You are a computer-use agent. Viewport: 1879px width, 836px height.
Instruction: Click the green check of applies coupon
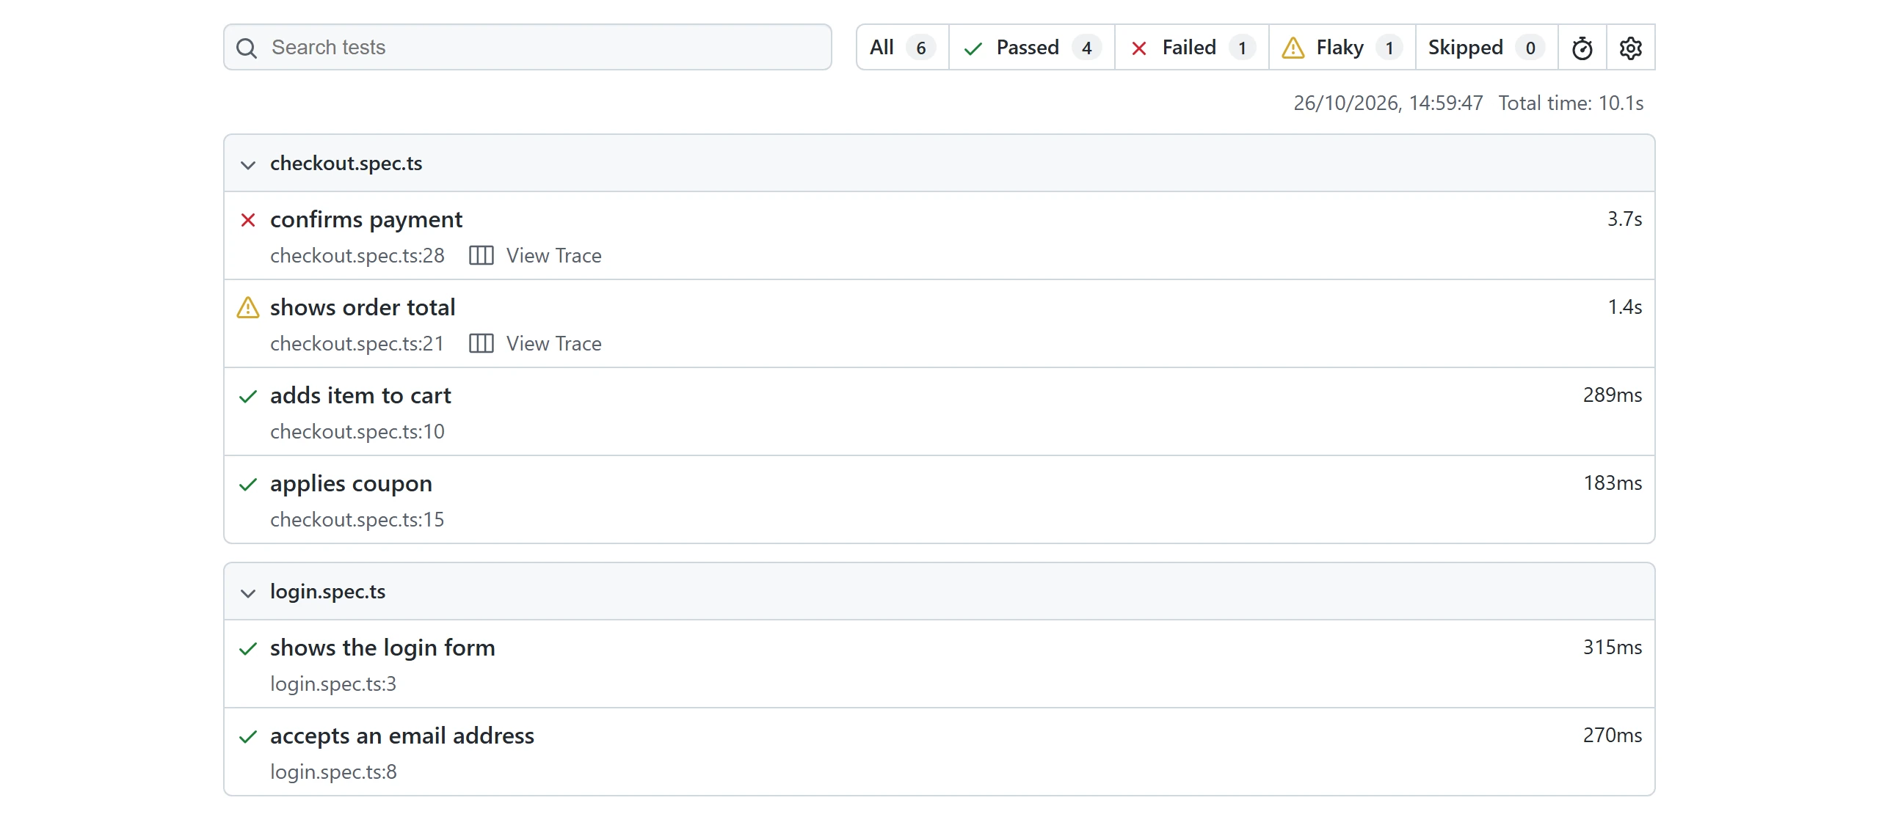(x=248, y=484)
